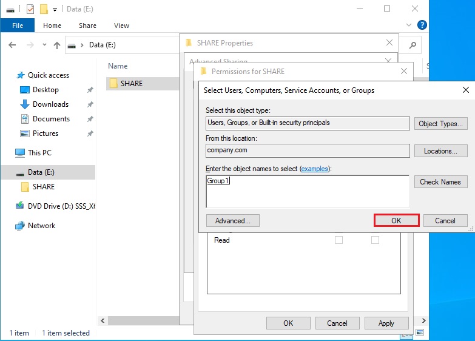
Task: Click the blue Help question mark icon
Action: coord(422,25)
